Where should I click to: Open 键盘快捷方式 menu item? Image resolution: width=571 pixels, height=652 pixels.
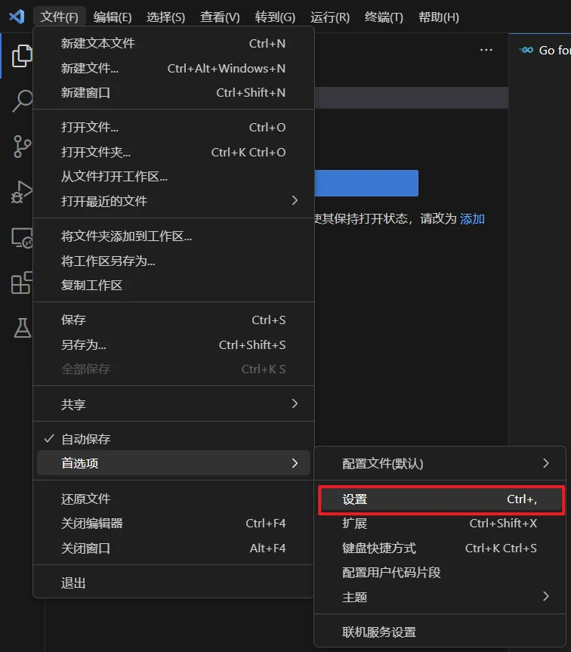click(440, 548)
